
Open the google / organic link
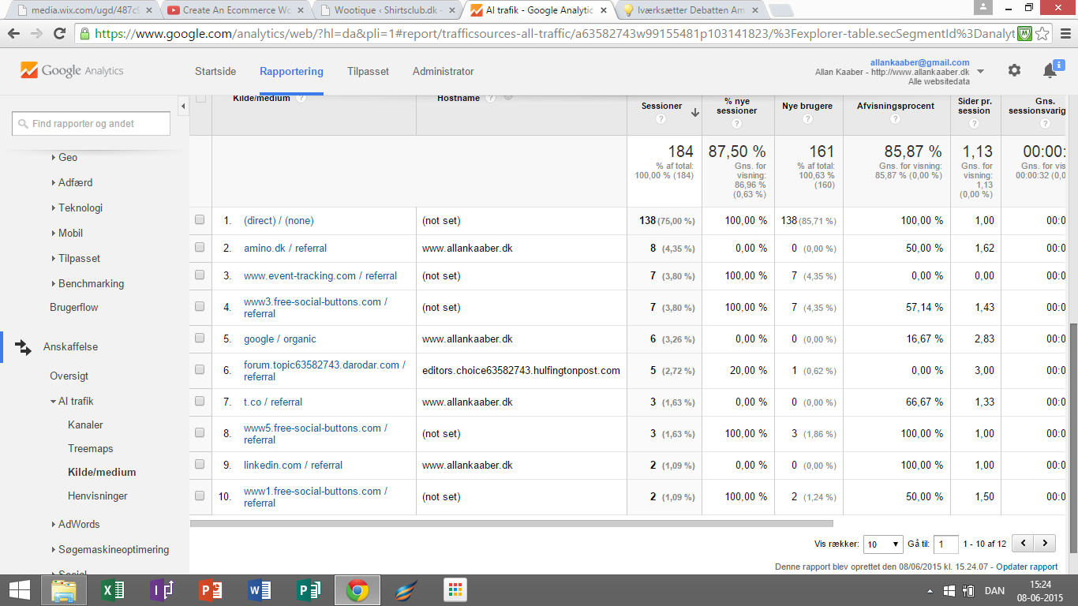pyautogui.click(x=279, y=339)
